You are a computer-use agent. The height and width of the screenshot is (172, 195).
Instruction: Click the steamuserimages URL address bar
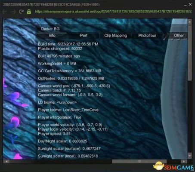click(x=113, y=11)
